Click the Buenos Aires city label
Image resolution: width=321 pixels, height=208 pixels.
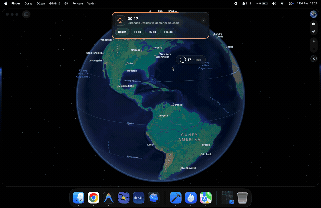click(189, 168)
